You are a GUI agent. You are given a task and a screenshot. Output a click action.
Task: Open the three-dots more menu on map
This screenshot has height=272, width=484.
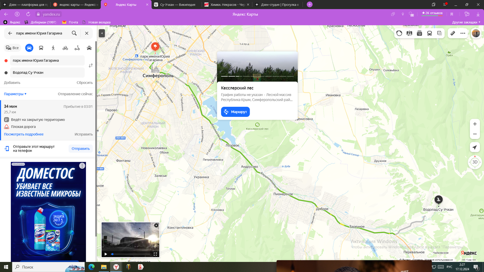pos(463,33)
